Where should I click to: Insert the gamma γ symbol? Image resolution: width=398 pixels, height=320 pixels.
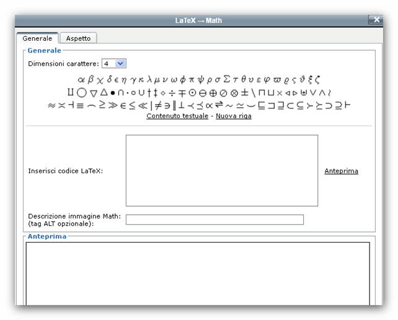coord(133,80)
